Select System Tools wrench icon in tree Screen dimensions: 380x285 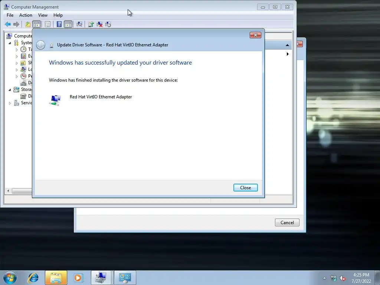[x=16, y=43]
